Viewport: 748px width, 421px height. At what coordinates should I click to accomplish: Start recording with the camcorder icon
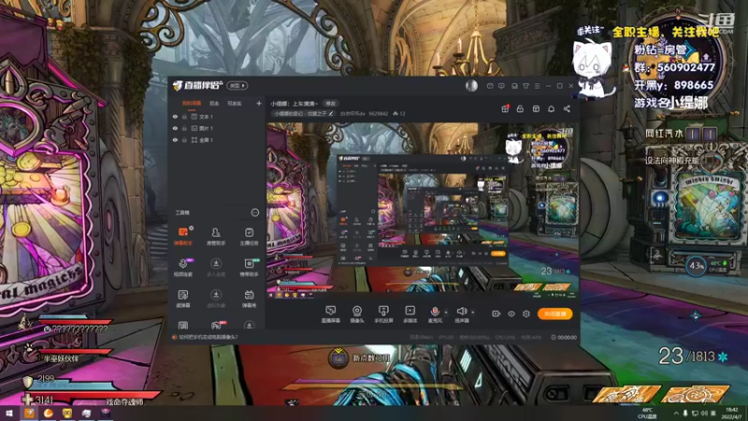point(496,313)
